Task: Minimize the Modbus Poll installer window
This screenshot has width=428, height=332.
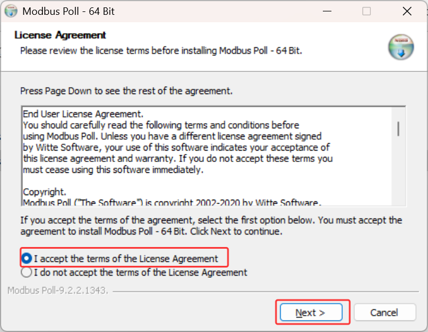Action: point(327,11)
